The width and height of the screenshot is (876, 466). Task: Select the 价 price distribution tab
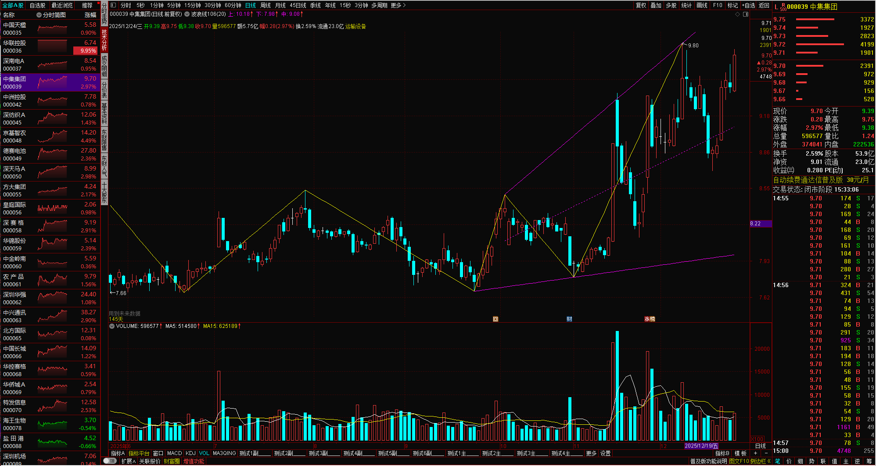(789, 461)
